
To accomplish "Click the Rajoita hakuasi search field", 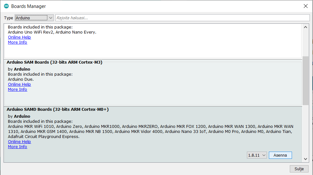I will click(x=182, y=18).
